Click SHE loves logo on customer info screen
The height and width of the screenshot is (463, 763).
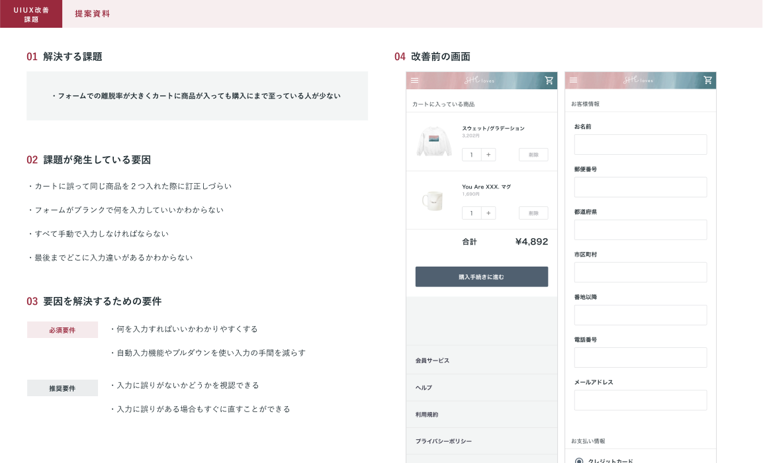click(640, 81)
